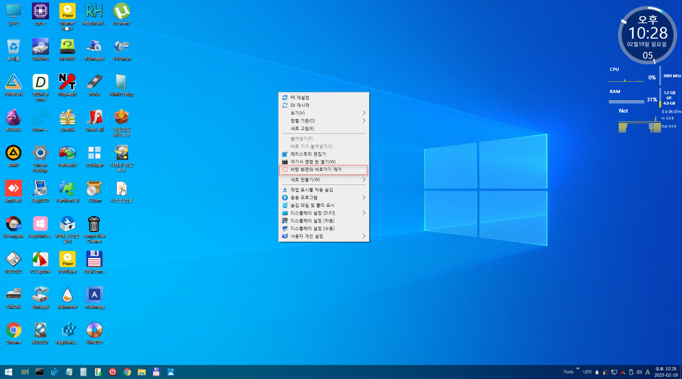Select 디스플레이 설정 [자동] entry

[x=323, y=221]
